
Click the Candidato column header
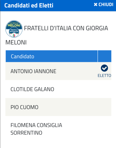tap(52, 56)
